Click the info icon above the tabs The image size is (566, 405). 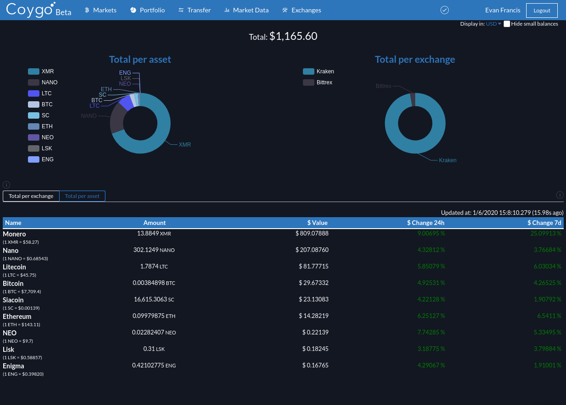click(x=6, y=185)
